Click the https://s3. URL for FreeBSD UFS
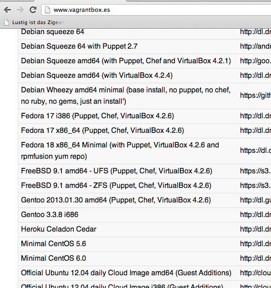Image resolution: width=271 pixels, height=288 pixels. pyautogui.click(x=256, y=171)
